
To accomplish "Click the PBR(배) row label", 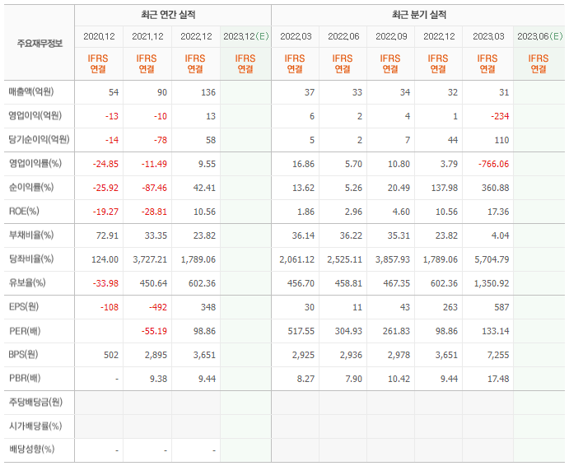I will tap(25, 379).
